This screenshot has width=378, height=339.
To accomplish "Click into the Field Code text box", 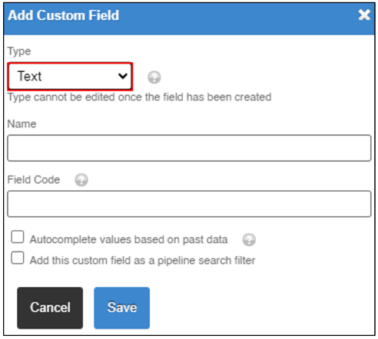I will coord(189,204).
